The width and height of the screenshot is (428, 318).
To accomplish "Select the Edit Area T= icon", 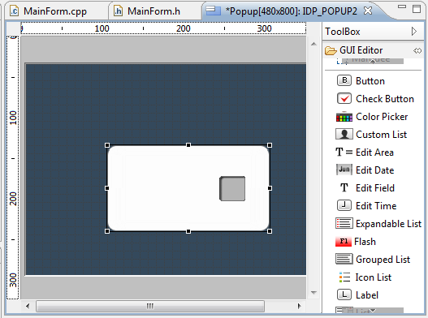I will (344, 152).
